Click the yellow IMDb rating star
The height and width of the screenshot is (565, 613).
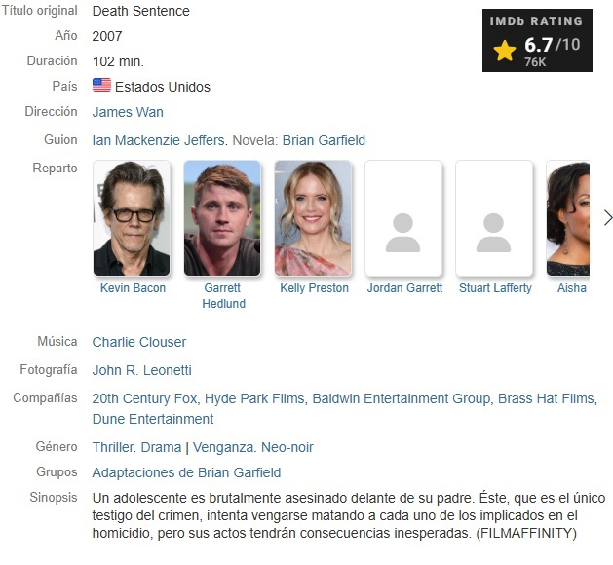point(504,51)
